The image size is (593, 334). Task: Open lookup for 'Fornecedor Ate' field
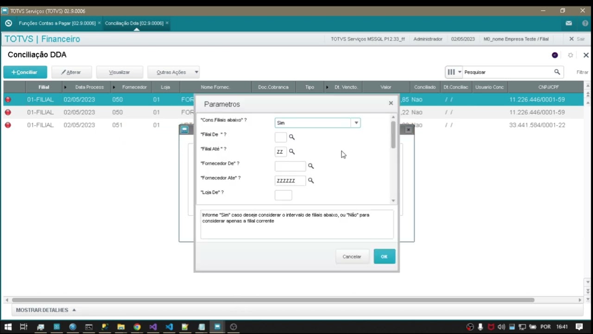(311, 180)
